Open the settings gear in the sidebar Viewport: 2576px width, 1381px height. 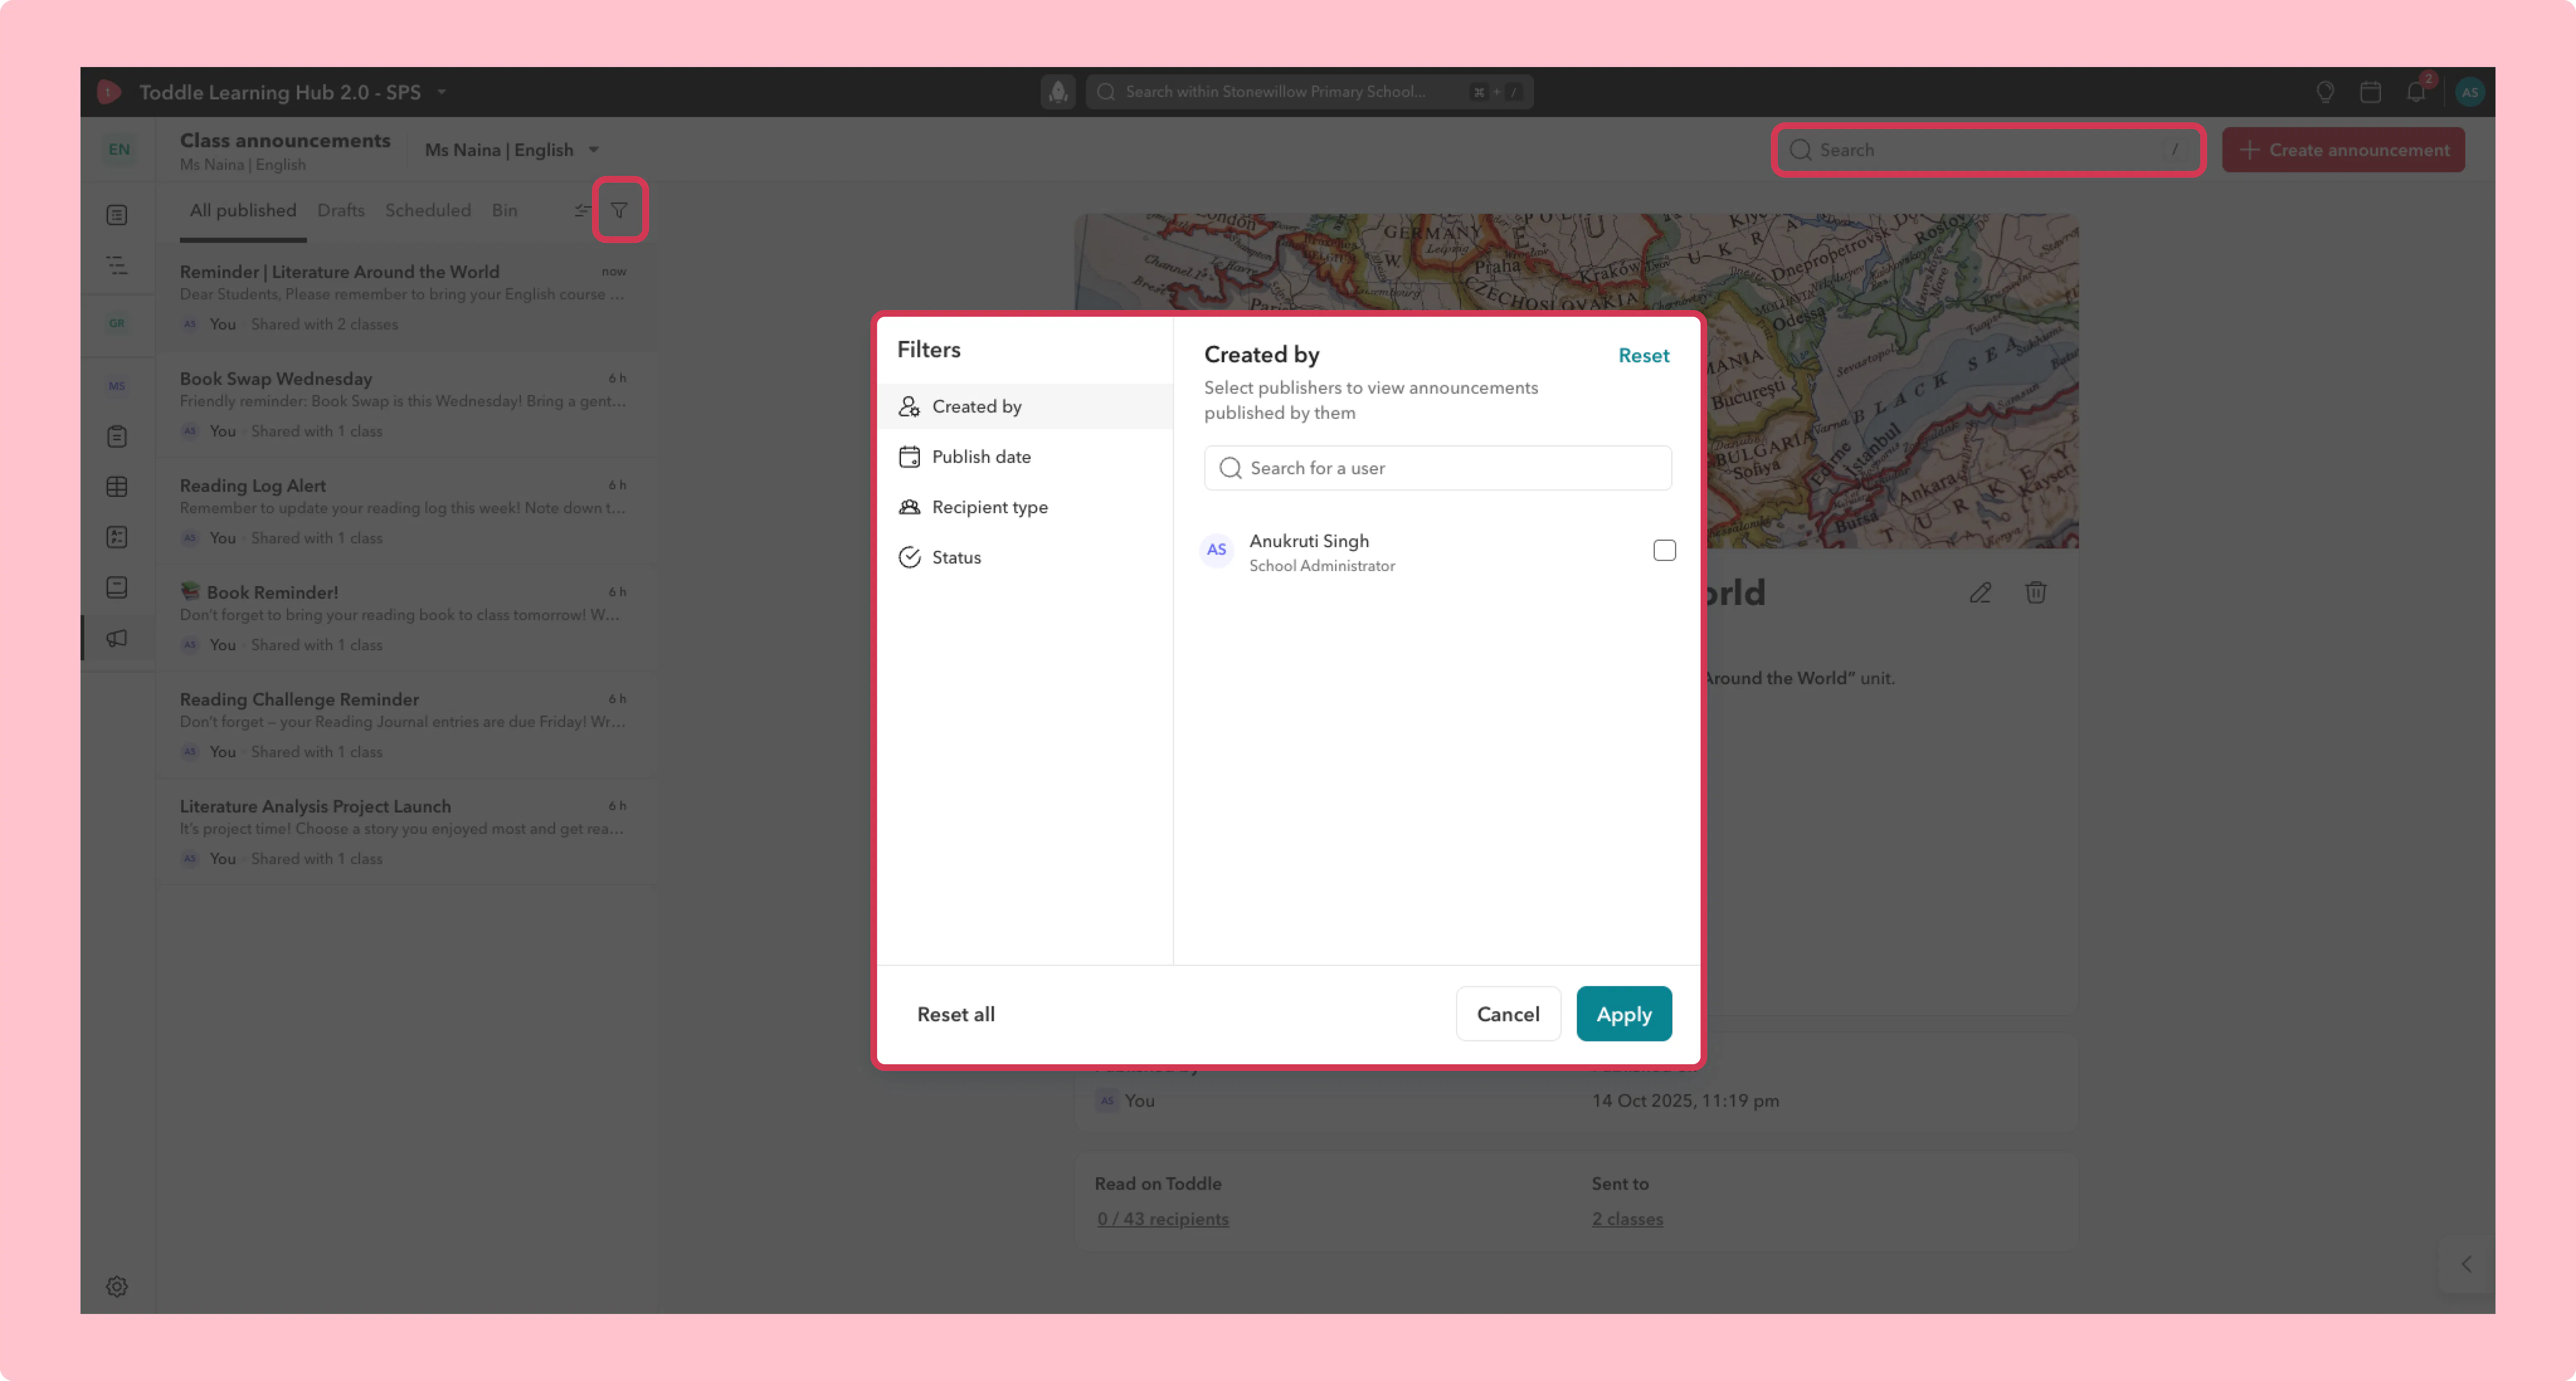[117, 1286]
